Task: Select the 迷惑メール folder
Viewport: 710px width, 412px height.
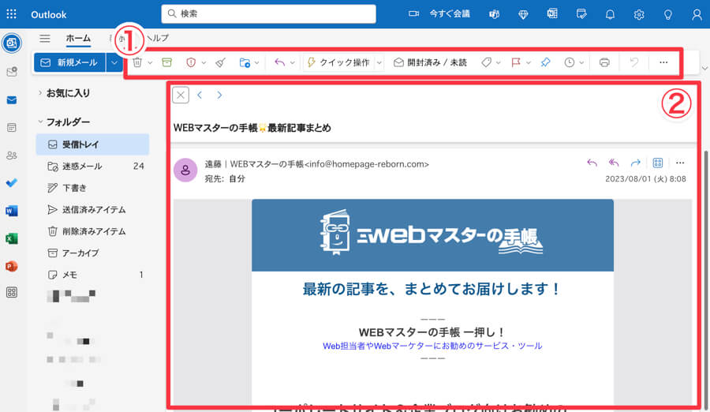Action: (82, 167)
